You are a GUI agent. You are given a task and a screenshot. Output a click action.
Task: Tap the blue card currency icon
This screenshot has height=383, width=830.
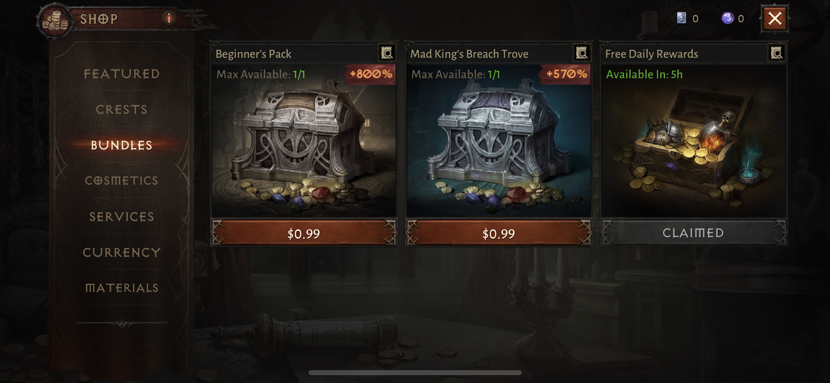coord(682,18)
